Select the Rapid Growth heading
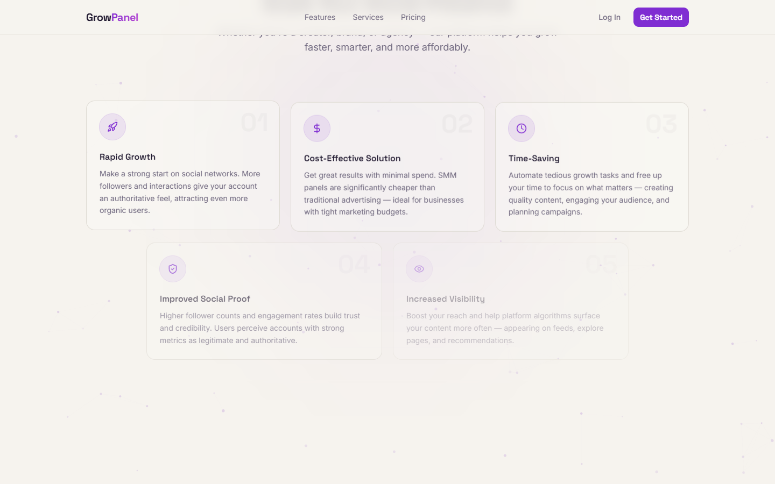 [128, 157]
